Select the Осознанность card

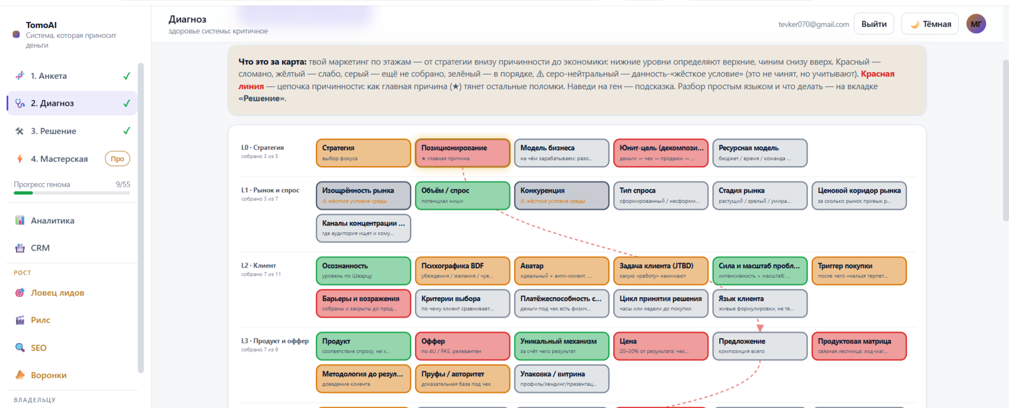363,271
